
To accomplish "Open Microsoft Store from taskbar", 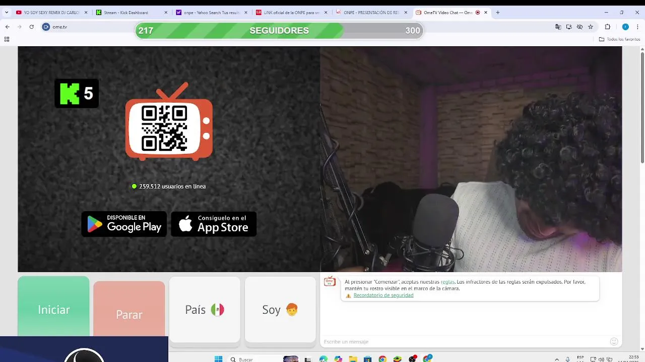I will coord(368,359).
